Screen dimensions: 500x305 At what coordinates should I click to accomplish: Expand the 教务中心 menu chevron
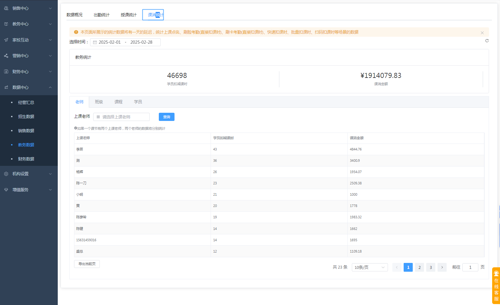coord(50,24)
